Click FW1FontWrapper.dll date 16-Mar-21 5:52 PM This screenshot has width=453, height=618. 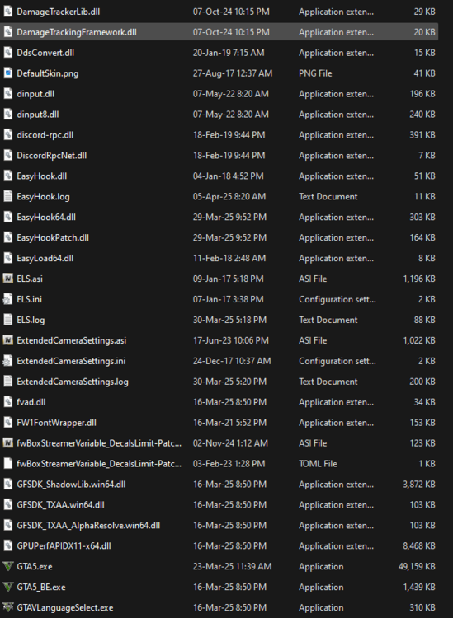tap(229, 423)
